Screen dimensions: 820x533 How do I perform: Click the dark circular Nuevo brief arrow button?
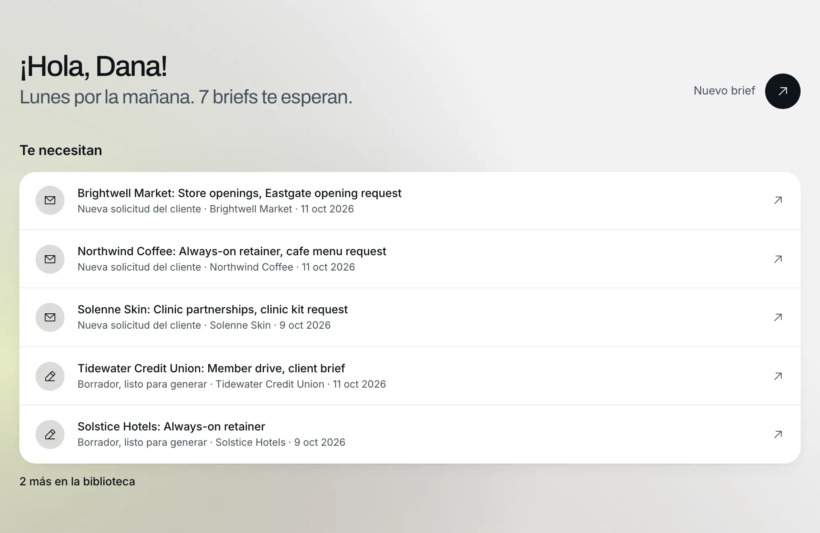[x=782, y=91]
